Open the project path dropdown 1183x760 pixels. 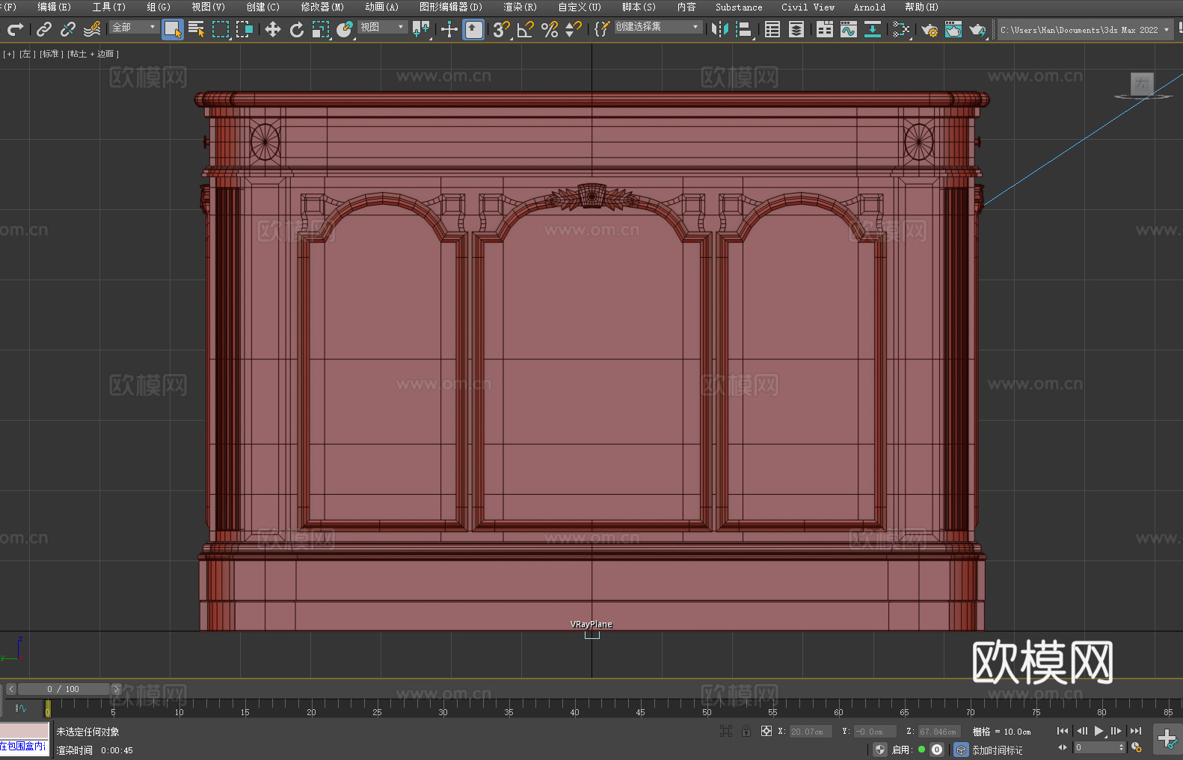(x=1085, y=30)
